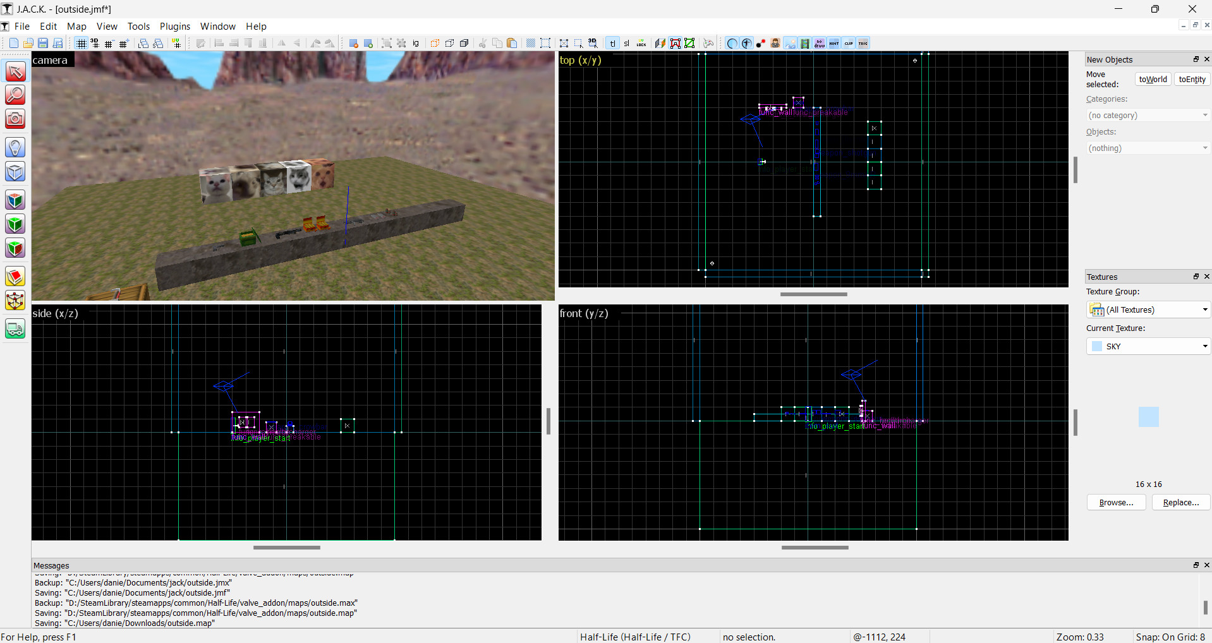Click the Replace button in Textures panel
The height and width of the screenshot is (643, 1212).
pyautogui.click(x=1180, y=502)
